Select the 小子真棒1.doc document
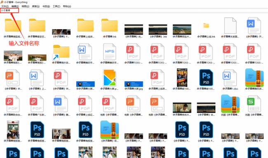Image resolution: width=268 pixels, height=158 pixels. point(230,78)
